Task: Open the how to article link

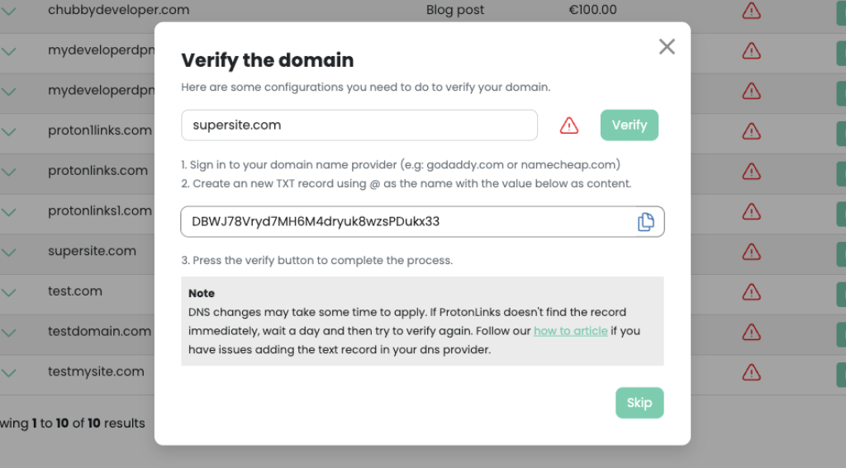Action: (x=570, y=331)
